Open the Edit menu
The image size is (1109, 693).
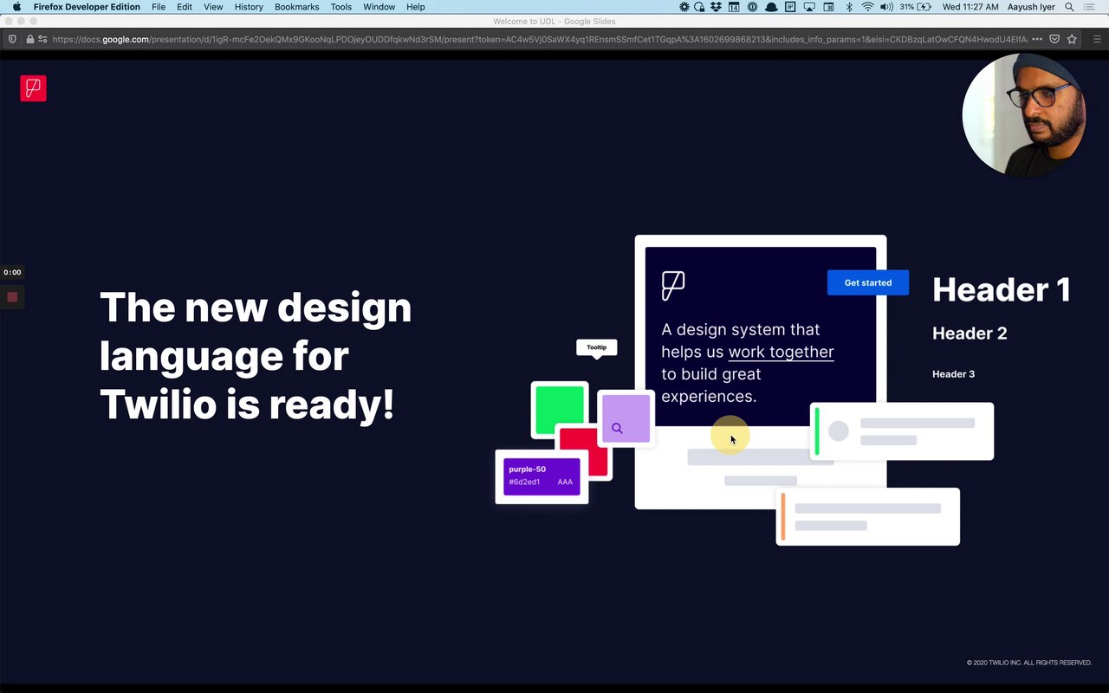(x=185, y=7)
